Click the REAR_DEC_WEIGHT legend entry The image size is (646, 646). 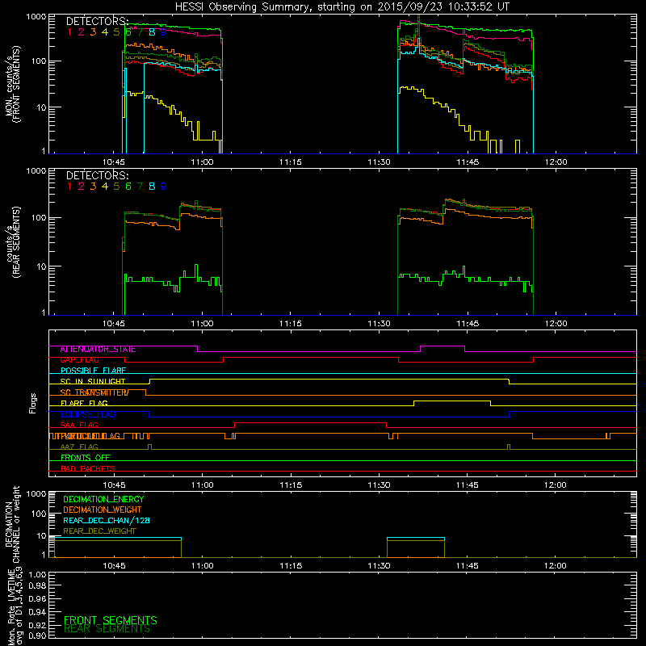point(99,531)
